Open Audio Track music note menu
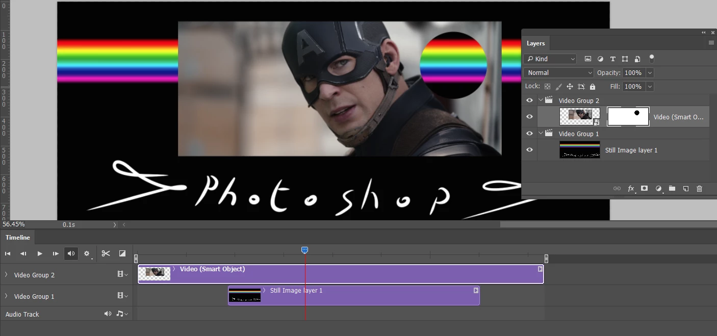The image size is (717, 336). tap(122, 314)
